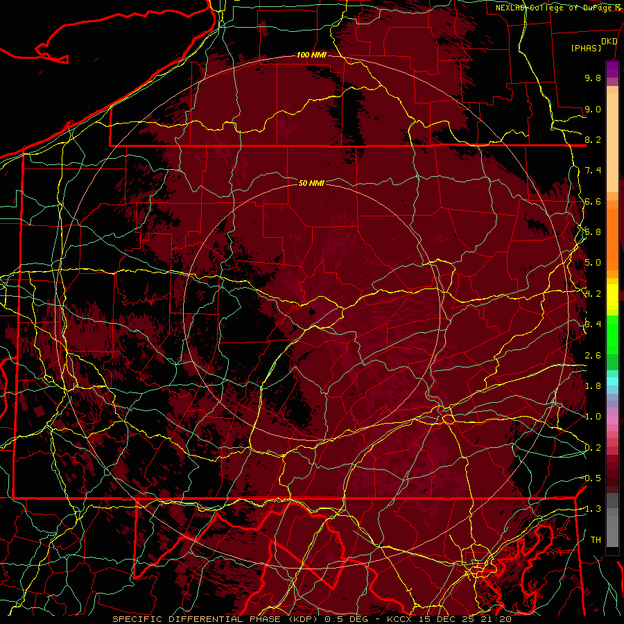This screenshot has height=624, width=624.
Task: Click the 100 NMI range ring label
Action: [x=311, y=55]
